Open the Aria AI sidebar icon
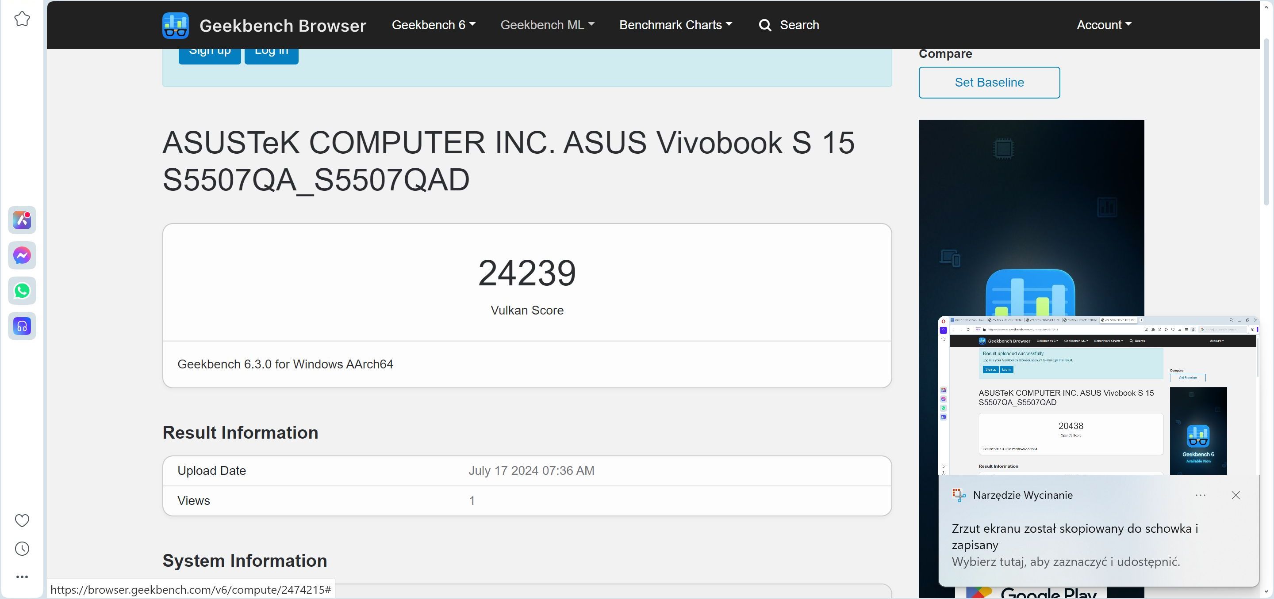The width and height of the screenshot is (1274, 599). pyautogui.click(x=22, y=220)
